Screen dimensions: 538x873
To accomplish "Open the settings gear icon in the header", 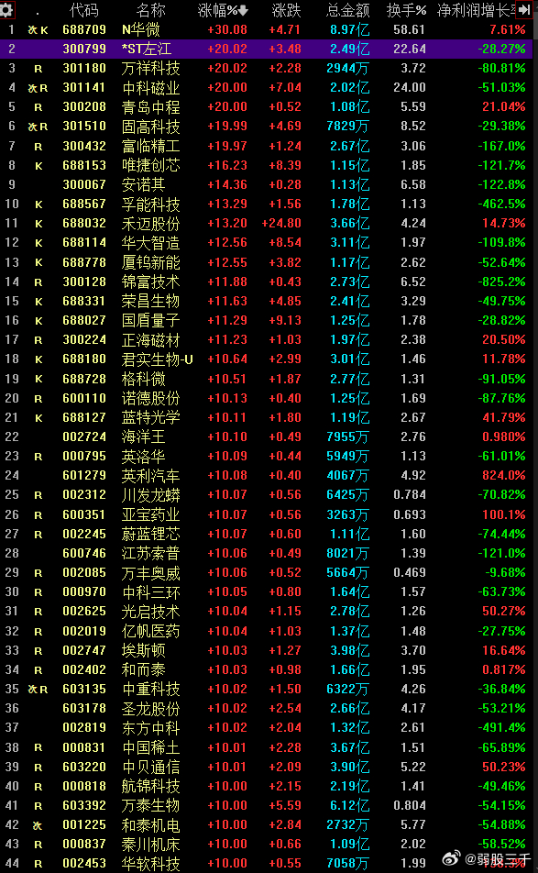I will (x=6, y=9).
